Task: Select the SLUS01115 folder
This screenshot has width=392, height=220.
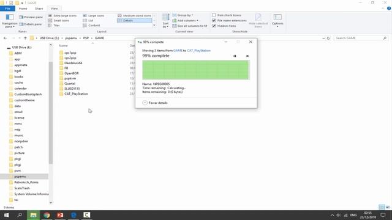Action: click(x=72, y=89)
